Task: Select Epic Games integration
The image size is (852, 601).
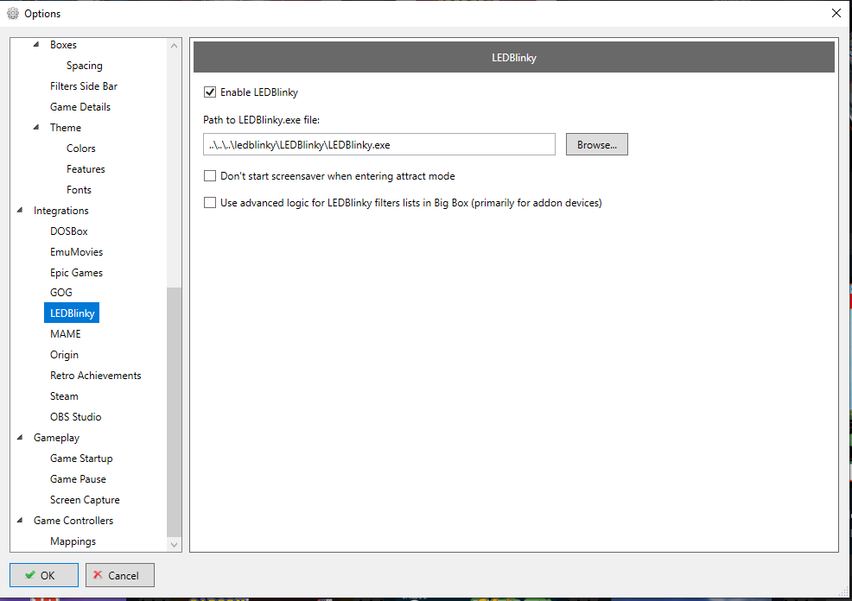Action: (x=77, y=273)
